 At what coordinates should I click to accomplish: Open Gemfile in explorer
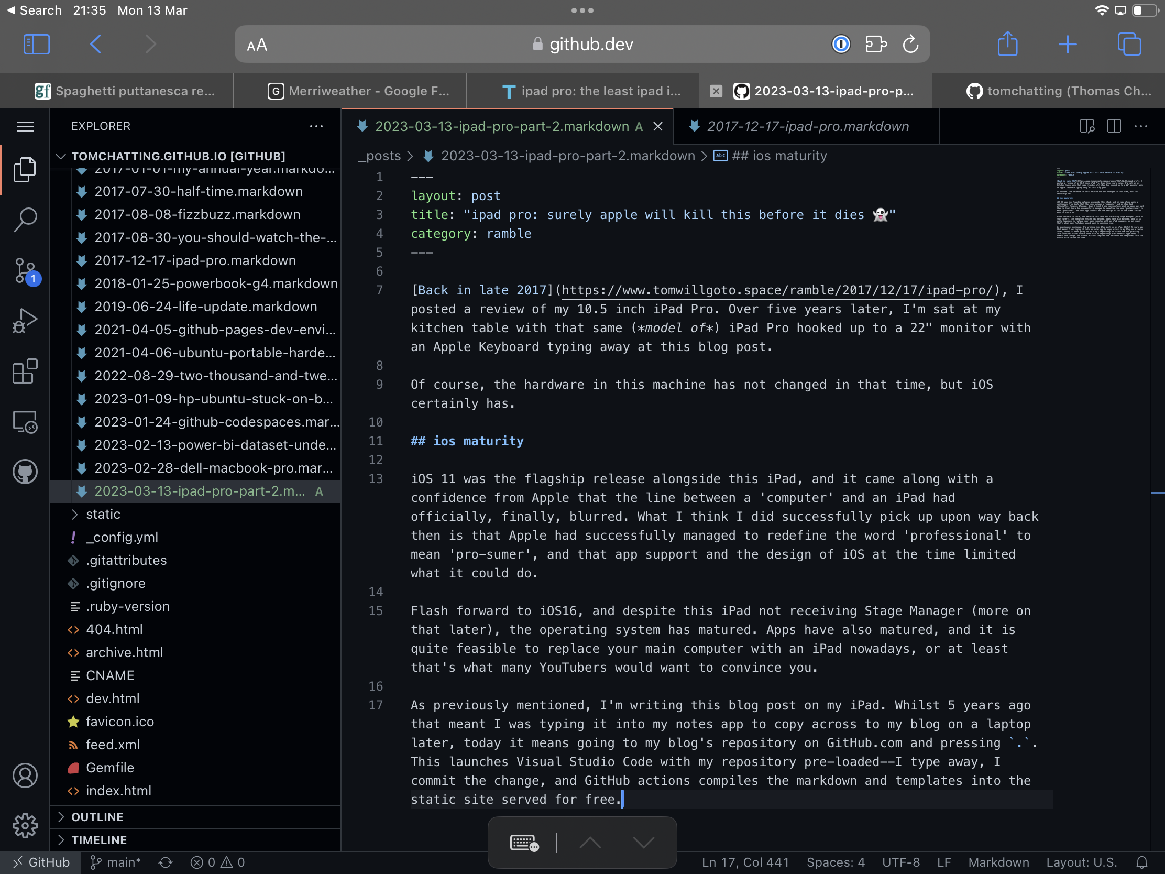(196, 768)
